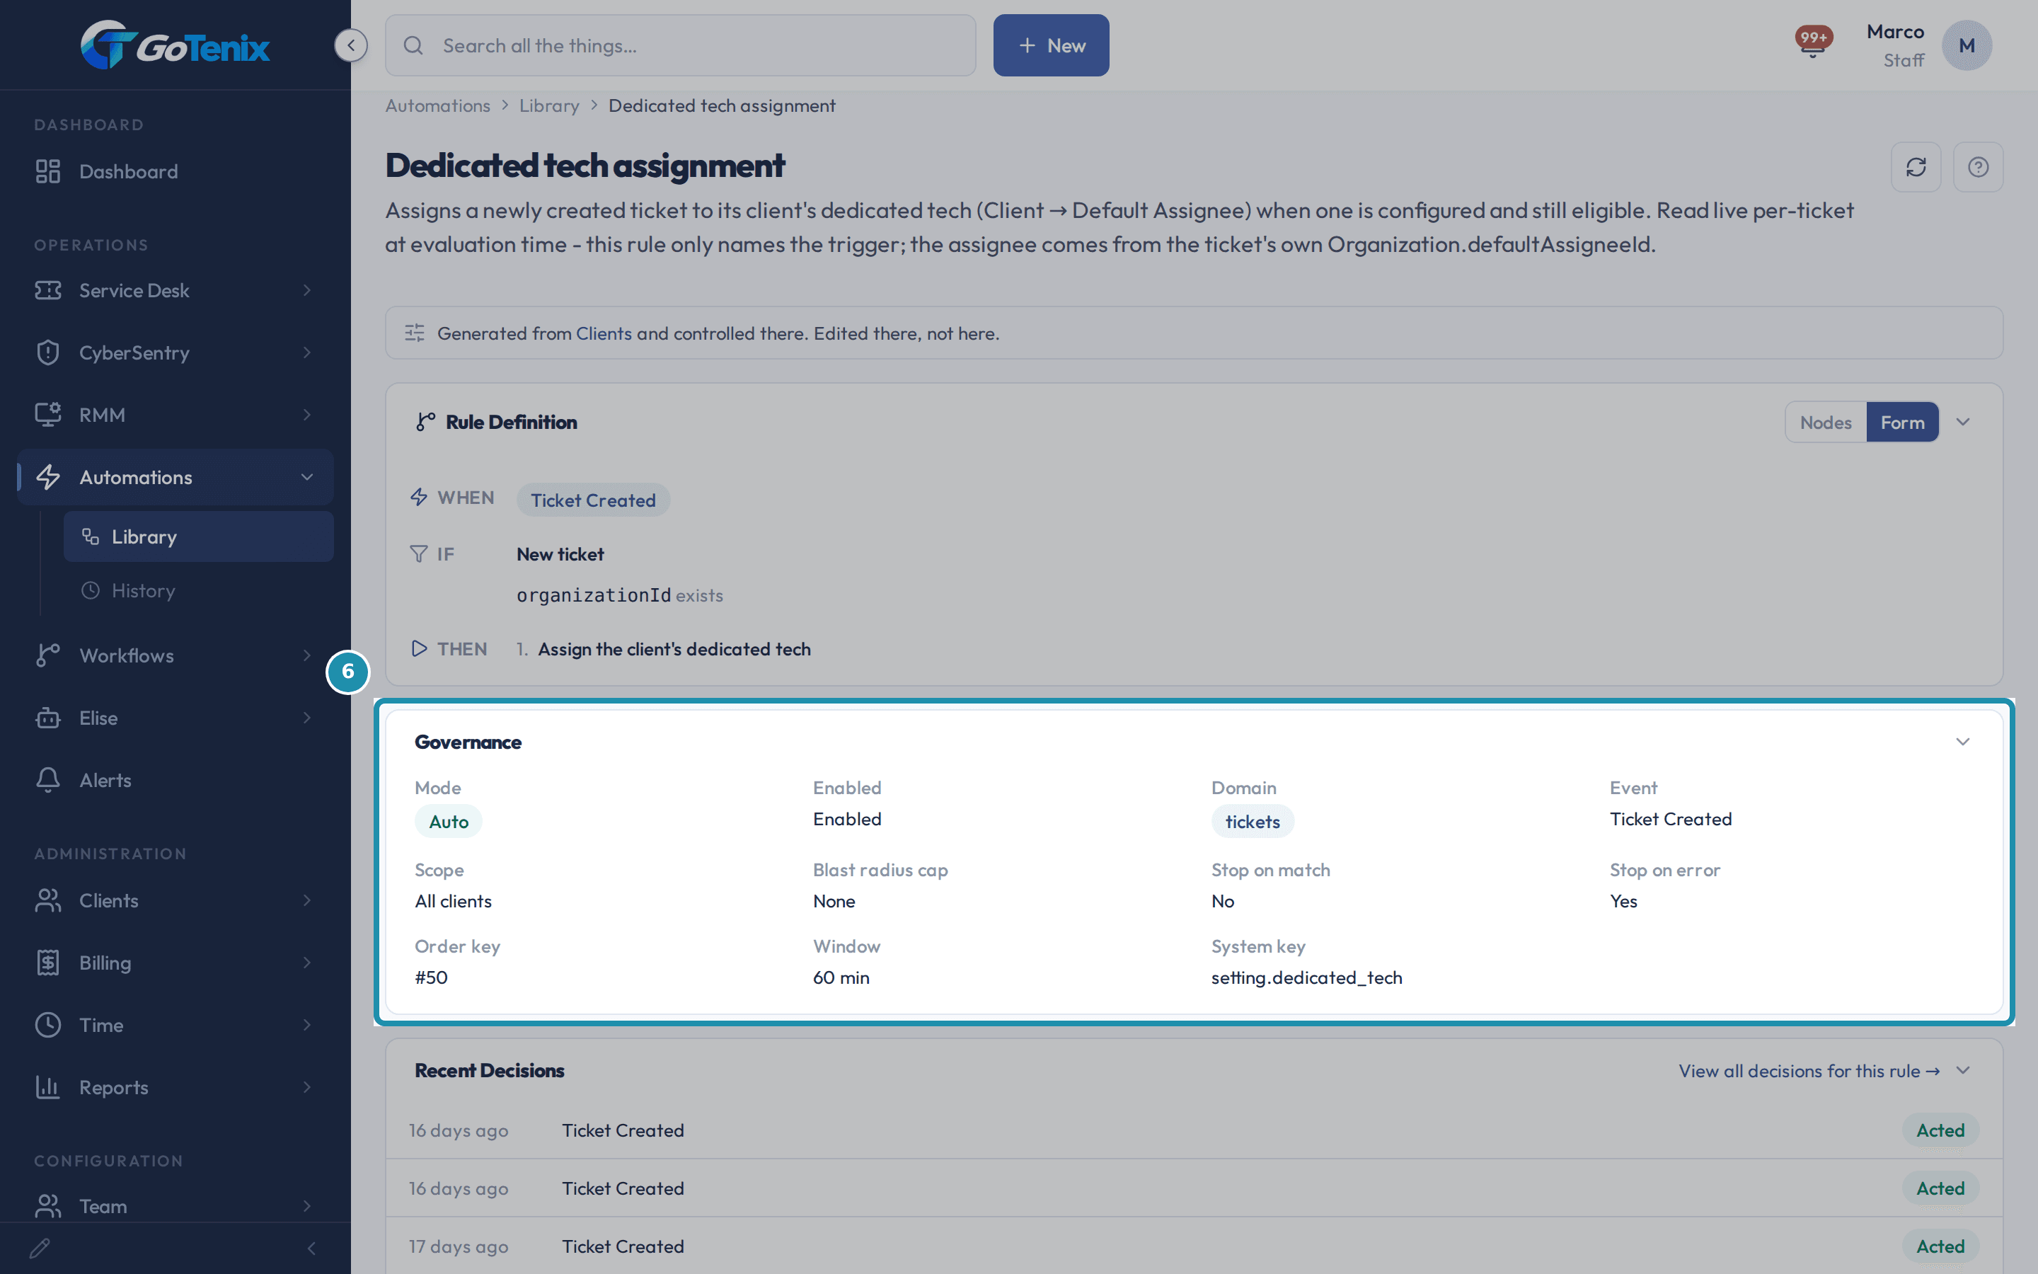Collapse the Rule Definition panel chevron

1963,422
